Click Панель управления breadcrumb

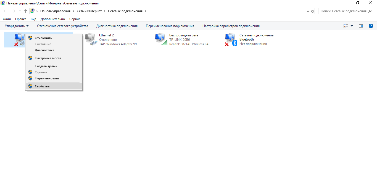tap(55, 11)
